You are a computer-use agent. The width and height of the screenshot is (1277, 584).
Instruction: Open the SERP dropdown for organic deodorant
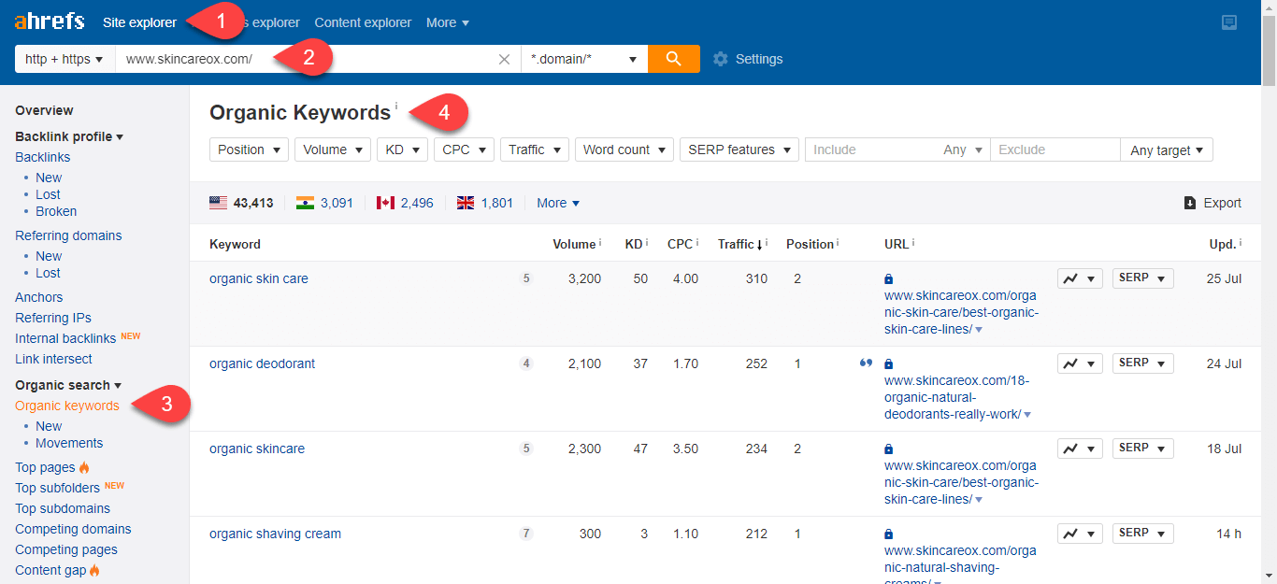(x=1142, y=363)
